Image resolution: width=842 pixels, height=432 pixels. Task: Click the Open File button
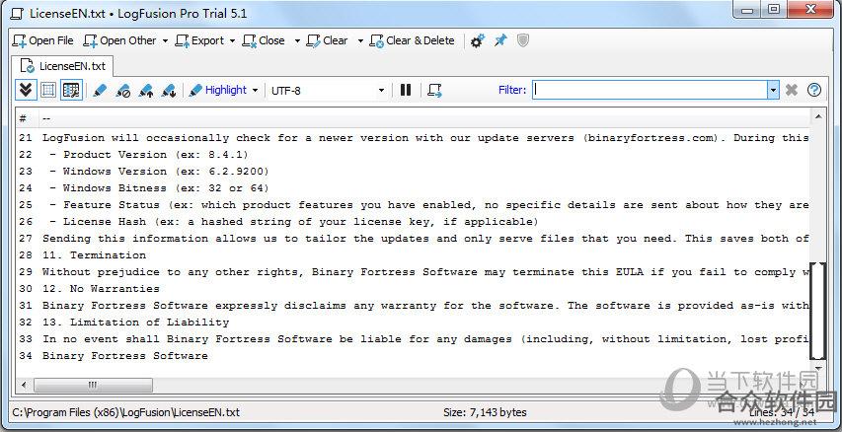tap(43, 40)
